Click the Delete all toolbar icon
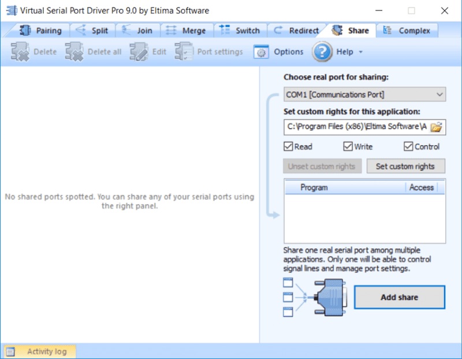This screenshot has width=462, height=359. point(74,51)
